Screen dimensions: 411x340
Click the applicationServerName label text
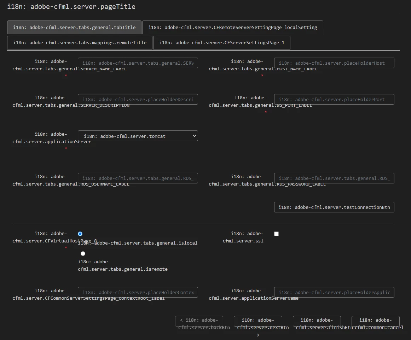point(254,295)
